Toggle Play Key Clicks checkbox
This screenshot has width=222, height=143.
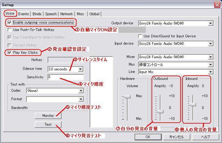(9, 53)
